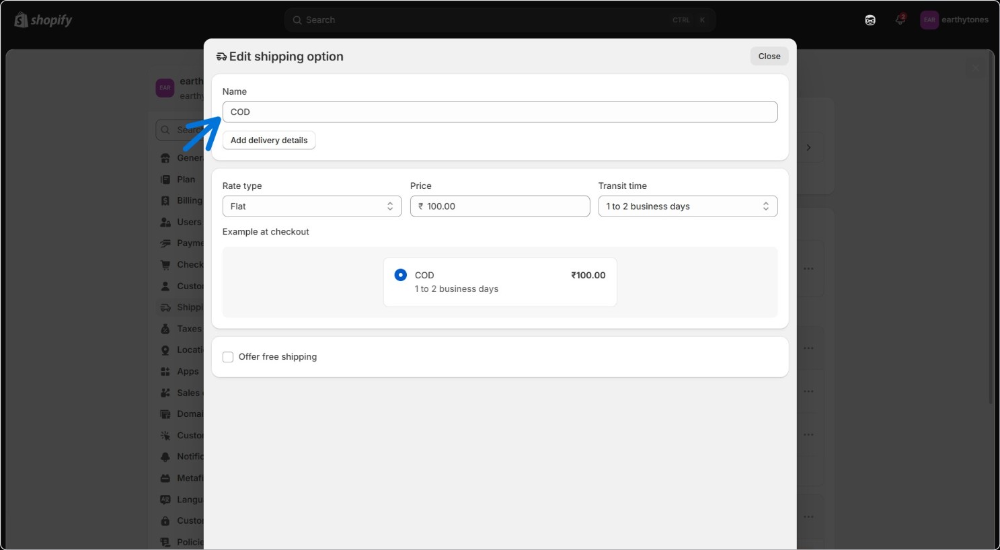Select the COD radio button example

(401, 275)
